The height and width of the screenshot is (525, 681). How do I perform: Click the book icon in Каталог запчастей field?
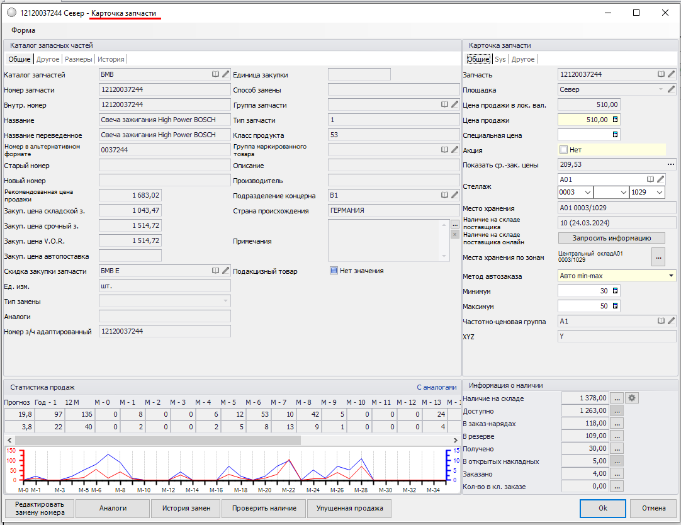pos(216,74)
